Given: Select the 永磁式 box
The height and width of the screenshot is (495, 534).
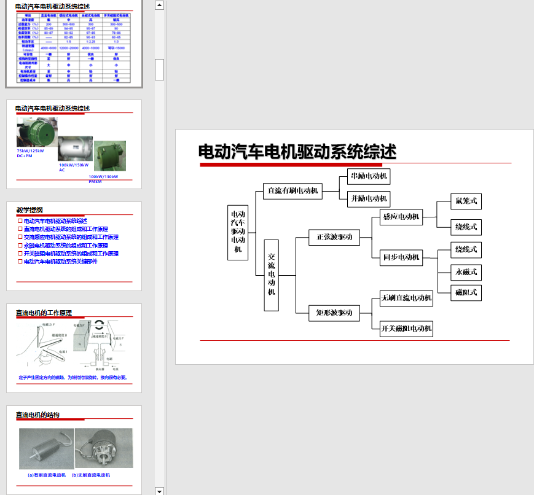Looking at the screenshot, I should point(466,272).
